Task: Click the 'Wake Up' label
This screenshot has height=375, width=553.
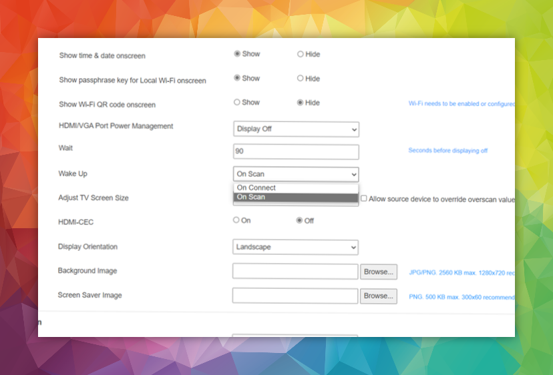Action: 73,173
